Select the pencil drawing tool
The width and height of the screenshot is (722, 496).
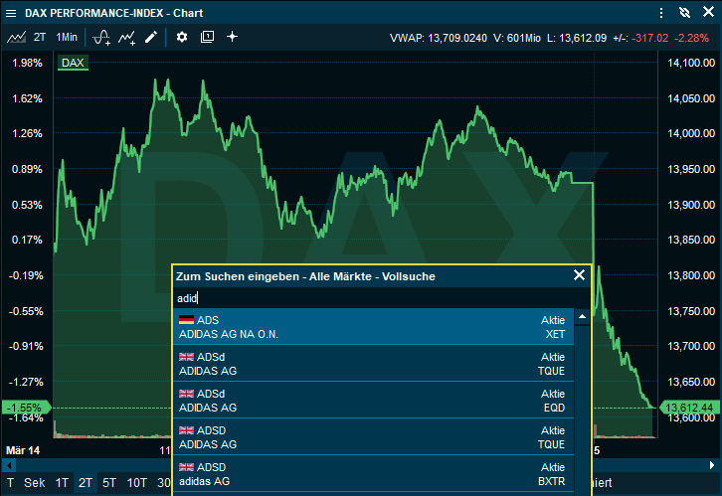151,37
